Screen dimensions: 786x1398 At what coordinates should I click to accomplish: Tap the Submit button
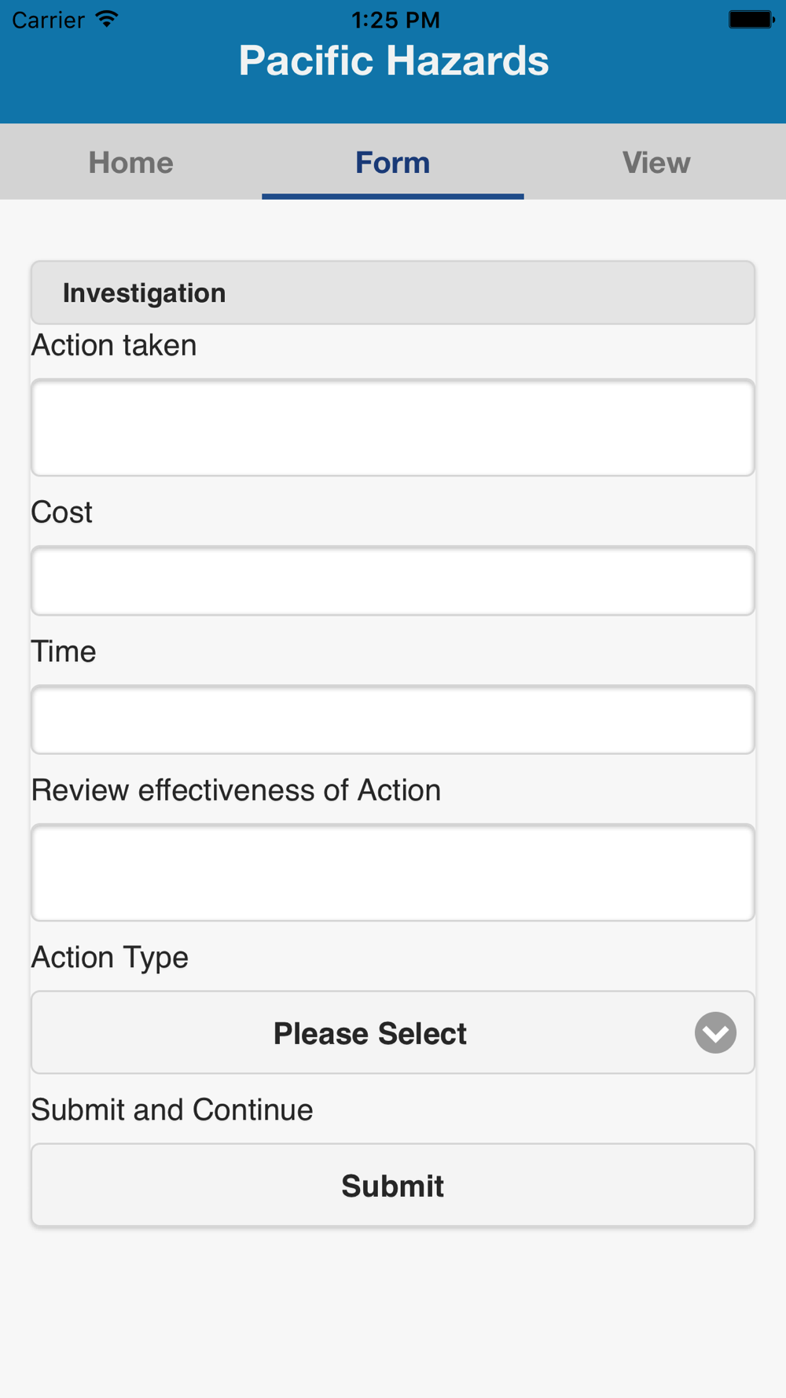(x=393, y=1185)
